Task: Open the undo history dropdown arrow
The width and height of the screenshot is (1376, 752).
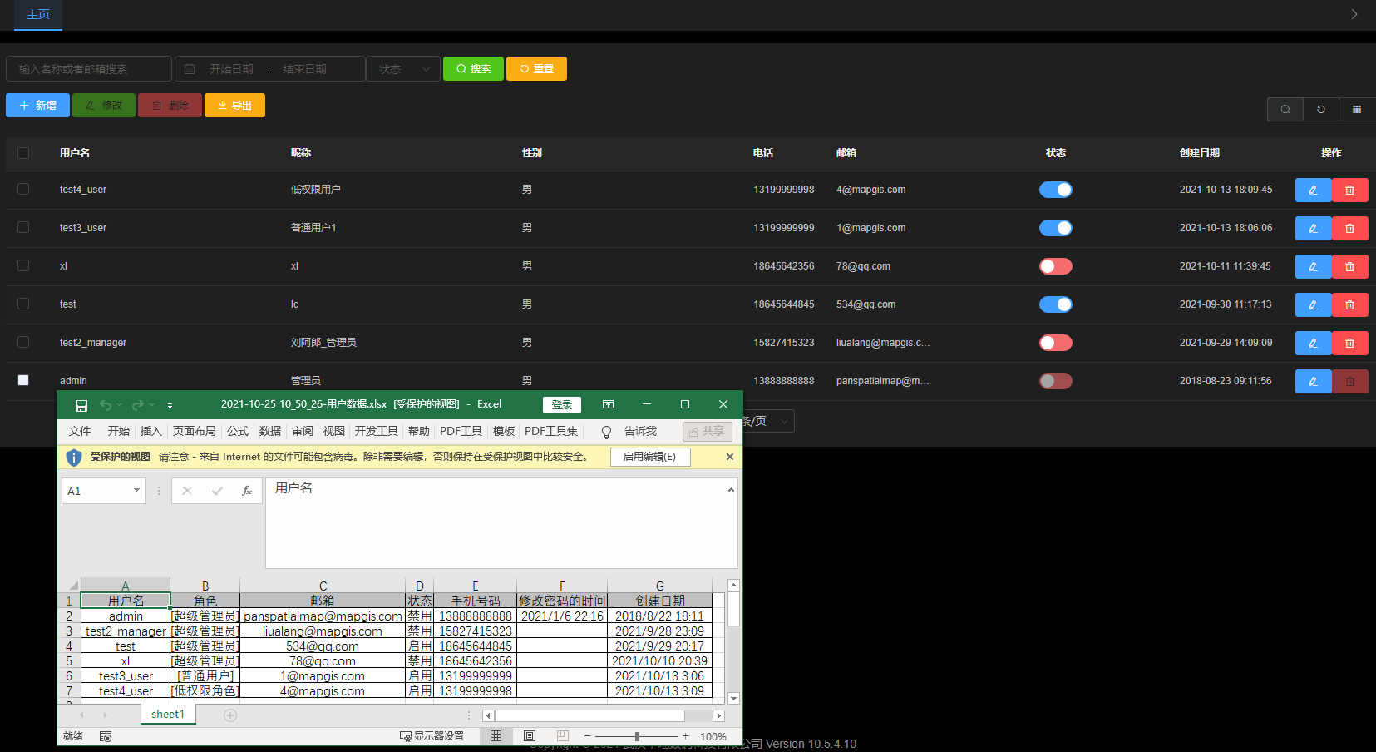Action: click(x=120, y=405)
